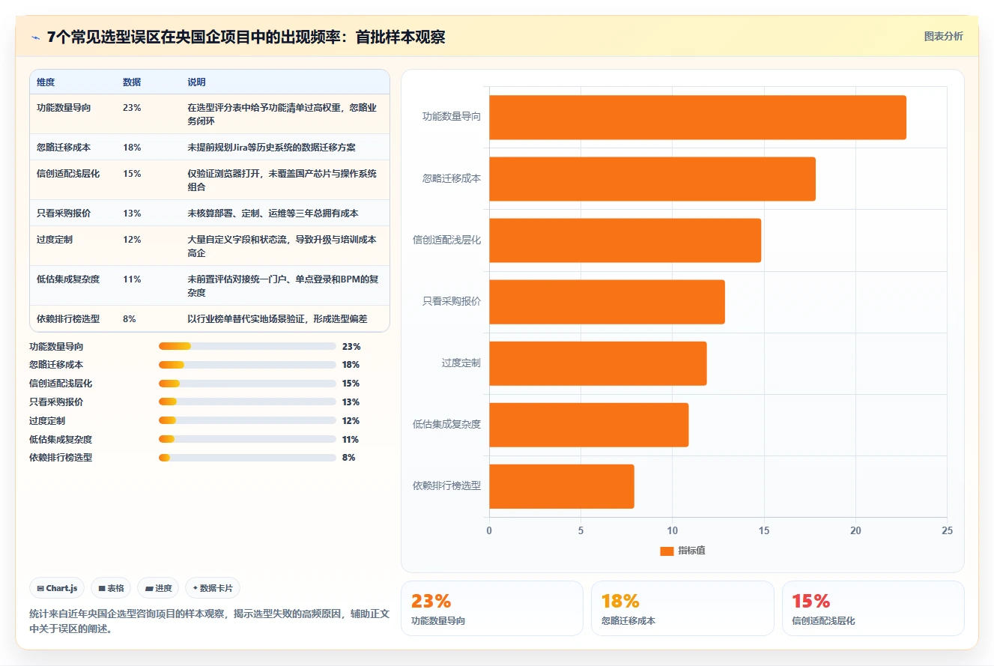Image resolution: width=994 pixels, height=666 pixels.
Task: Click the description about 三年总拥有成本
Action: (273, 214)
